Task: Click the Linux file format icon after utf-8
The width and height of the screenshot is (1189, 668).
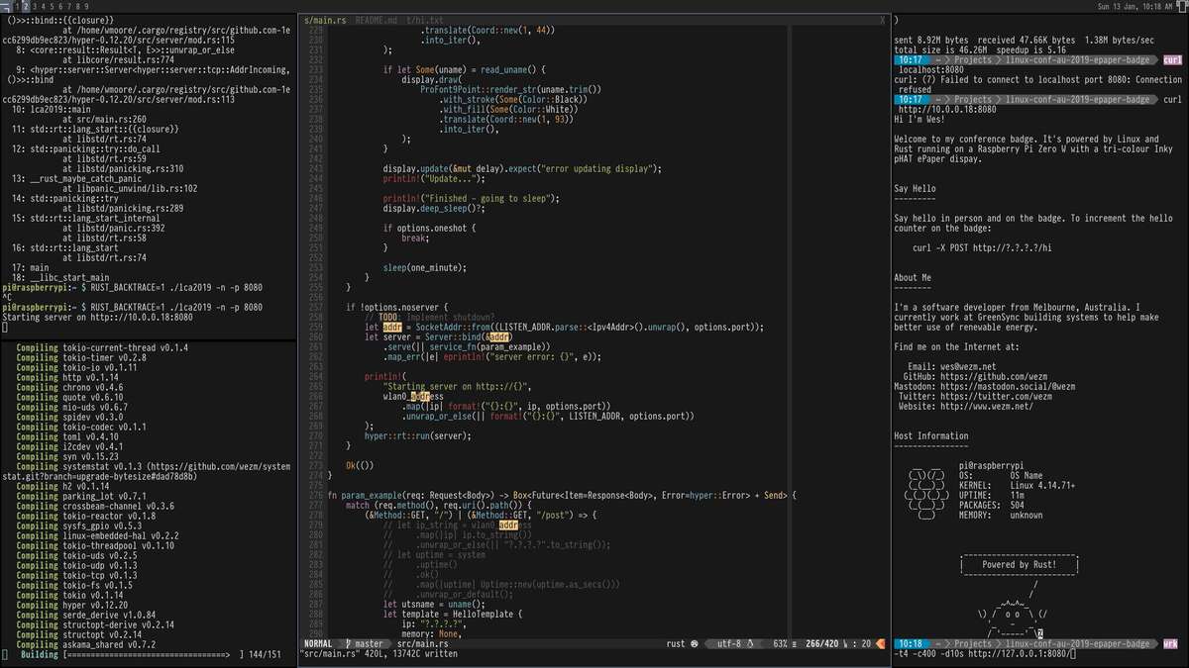Action: coord(751,643)
